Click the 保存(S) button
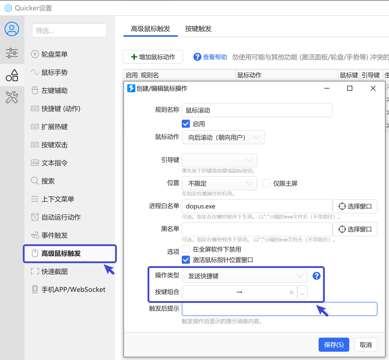 click(x=334, y=345)
